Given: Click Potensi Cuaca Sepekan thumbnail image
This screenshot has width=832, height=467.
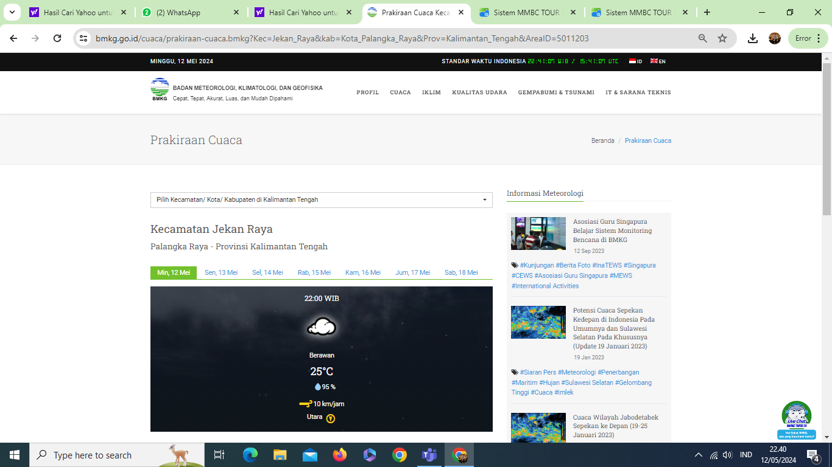Looking at the screenshot, I should (538, 322).
